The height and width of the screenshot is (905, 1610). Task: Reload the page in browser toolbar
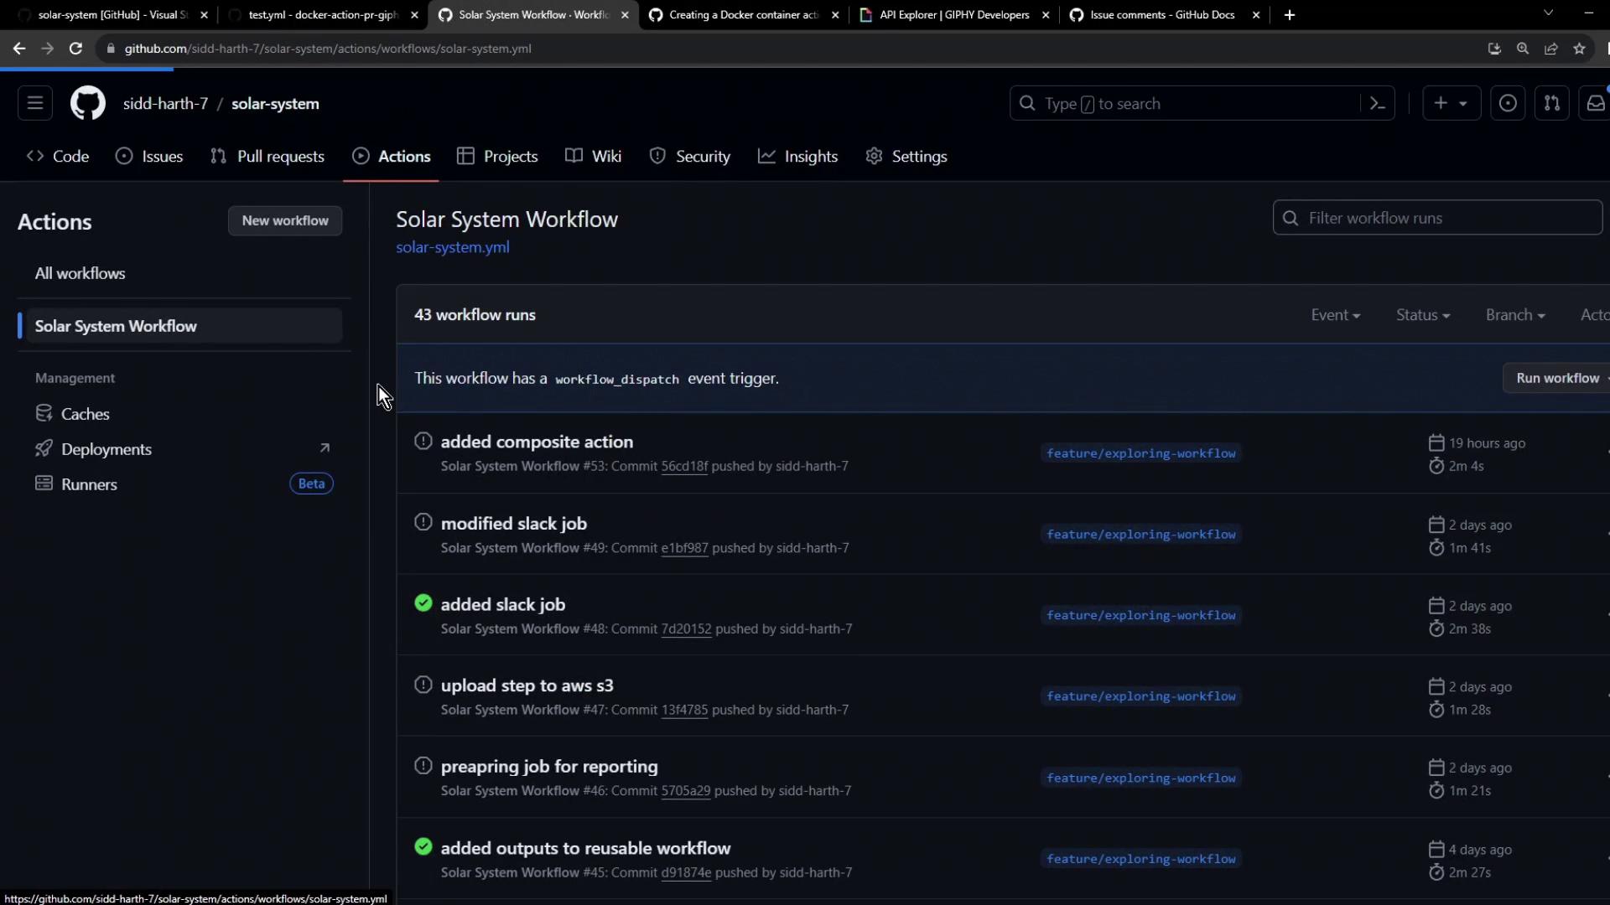[75, 49]
